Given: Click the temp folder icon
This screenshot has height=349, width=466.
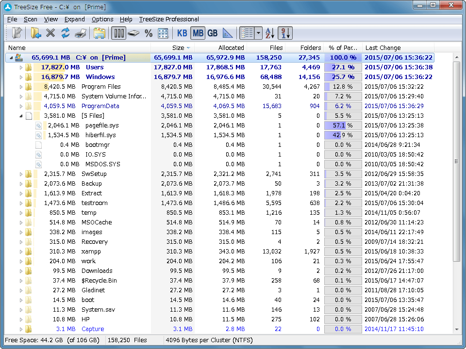Looking at the screenshot, I should 28,213.
